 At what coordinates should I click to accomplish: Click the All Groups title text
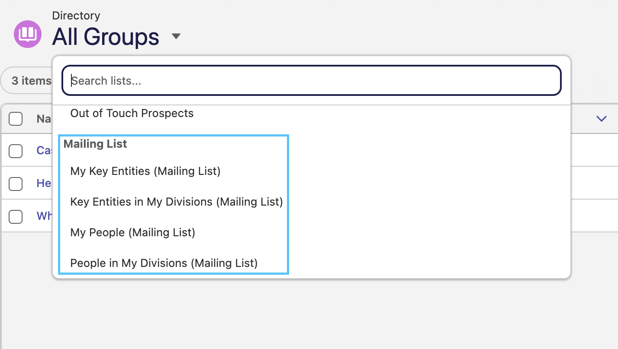(x=106, y=37)
